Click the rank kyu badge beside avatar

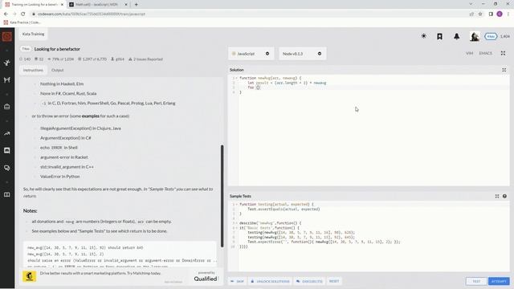[x=491, y=36]
